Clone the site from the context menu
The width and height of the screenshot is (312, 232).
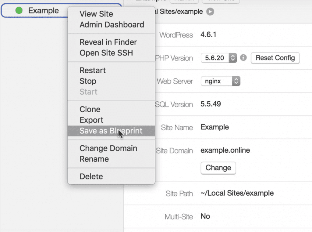tap(90, 109)
